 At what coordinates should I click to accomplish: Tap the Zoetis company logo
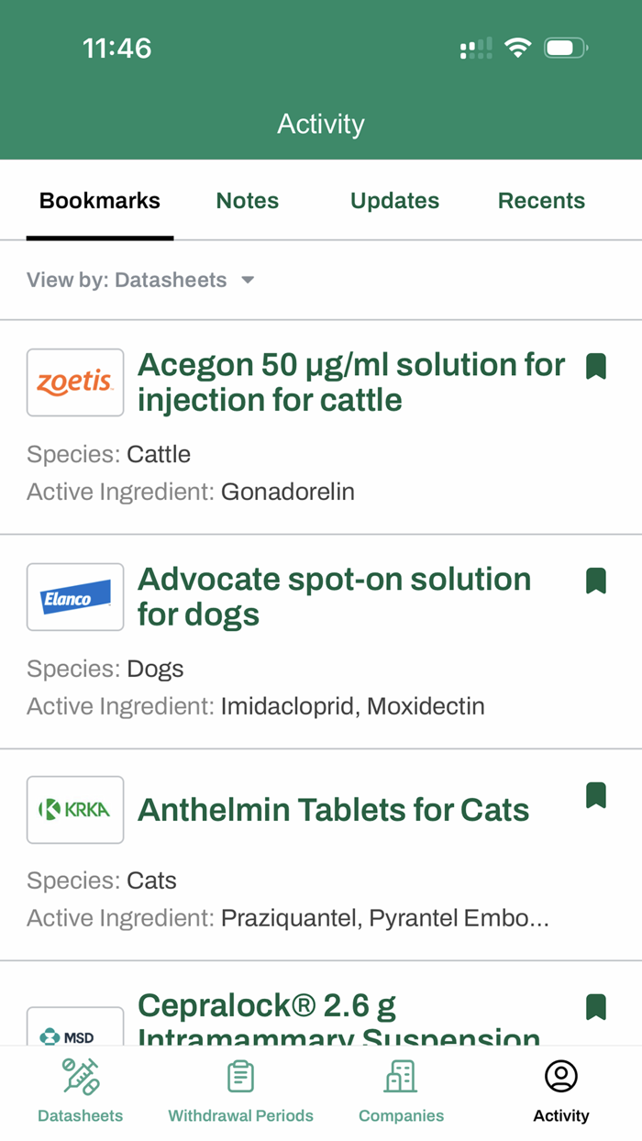pos(75,382)
